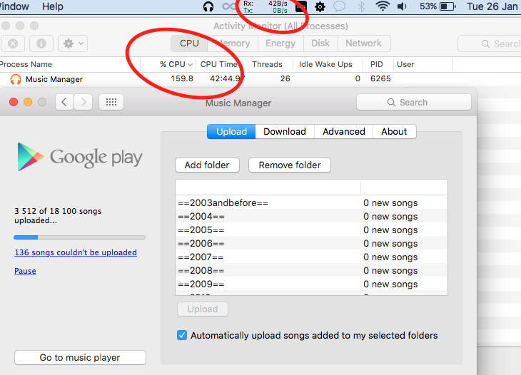Select the Advanced tab
The width and height of the screenshot is (521, 375).
click(x=344, y=132)
